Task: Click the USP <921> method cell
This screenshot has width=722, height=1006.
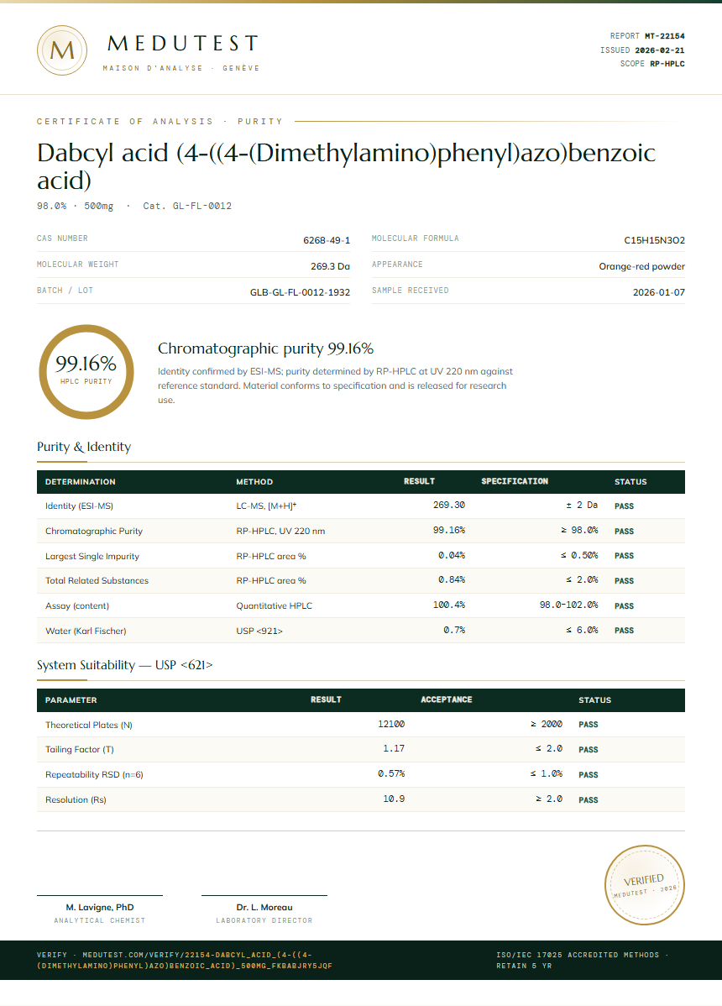Action: [x=259, y=631]
